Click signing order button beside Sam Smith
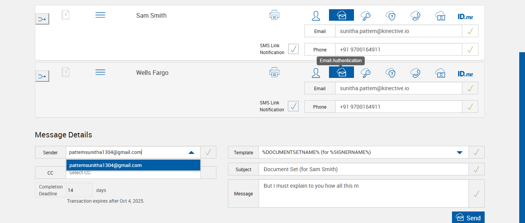The height and width of the screenshot is (223, 525). click(42, 19)
